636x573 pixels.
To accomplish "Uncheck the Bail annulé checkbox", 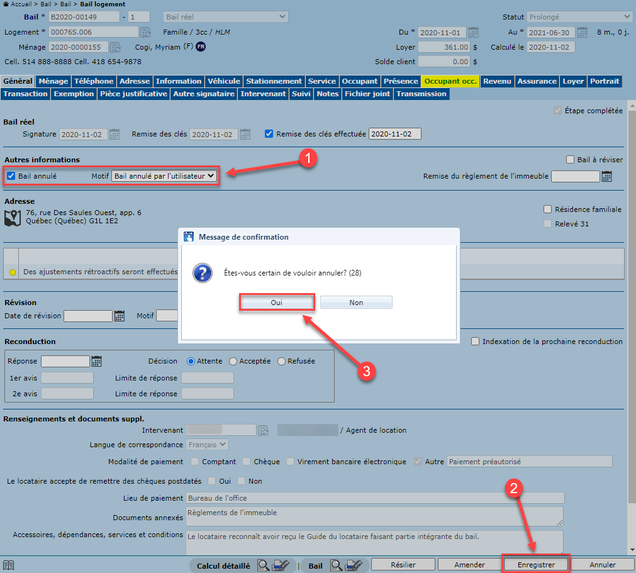I will point(11,176).
